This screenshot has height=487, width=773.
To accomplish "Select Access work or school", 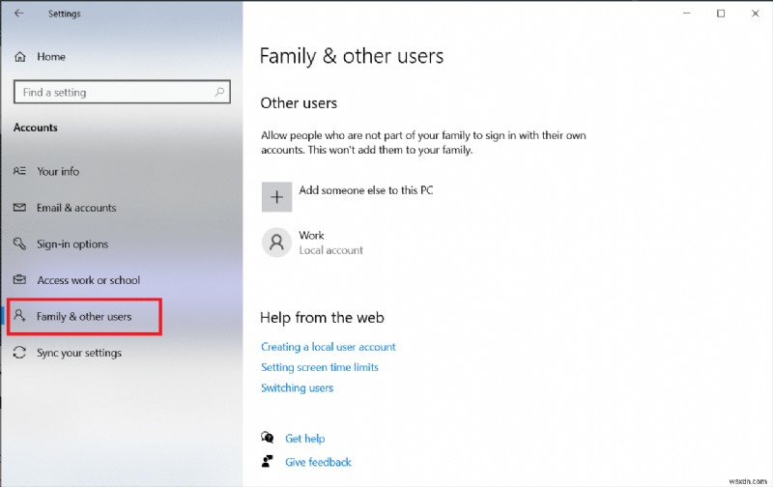I will tap(88, 280).
